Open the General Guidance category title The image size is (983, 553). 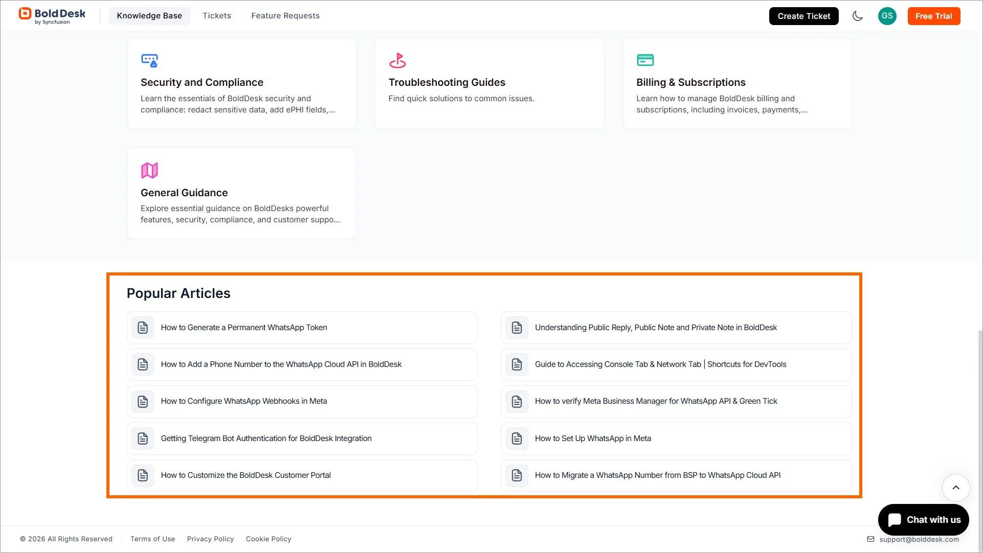pos(184,193)
